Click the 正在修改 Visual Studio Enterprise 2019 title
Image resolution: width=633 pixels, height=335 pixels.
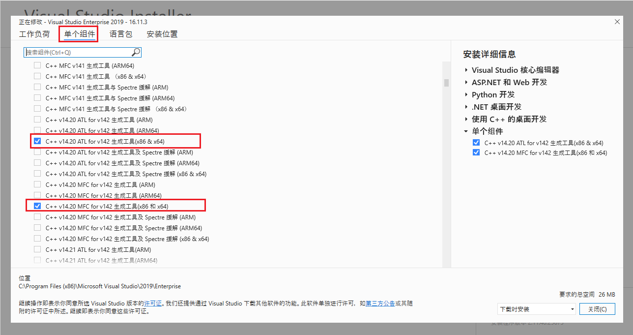tap(83, 22)
